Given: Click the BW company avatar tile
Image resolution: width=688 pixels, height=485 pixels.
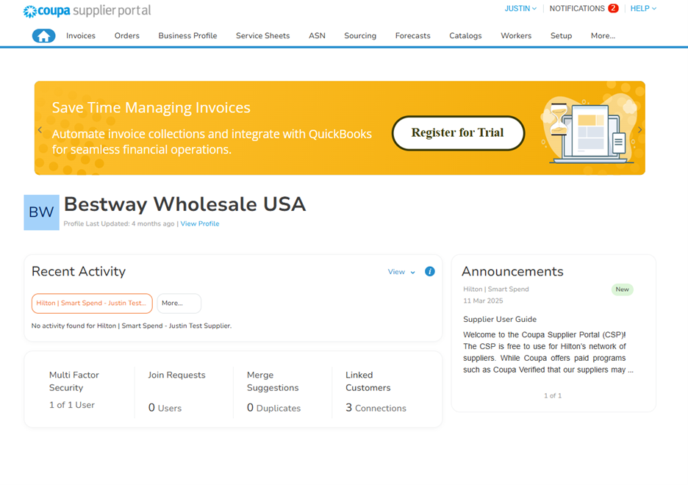Looking at the screenshot, I should pos(41,212).
